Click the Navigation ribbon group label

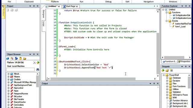coord(149,1)
